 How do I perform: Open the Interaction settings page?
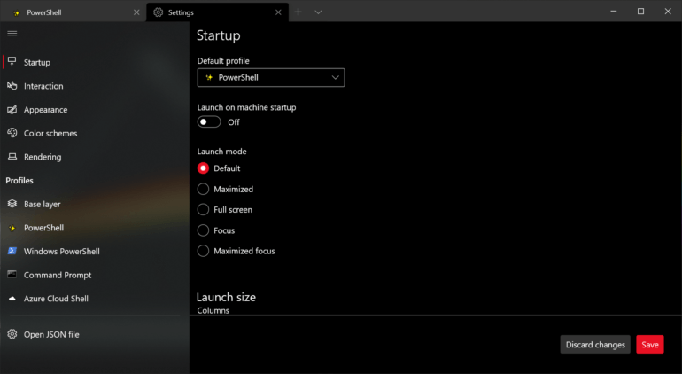pos(95,86)
